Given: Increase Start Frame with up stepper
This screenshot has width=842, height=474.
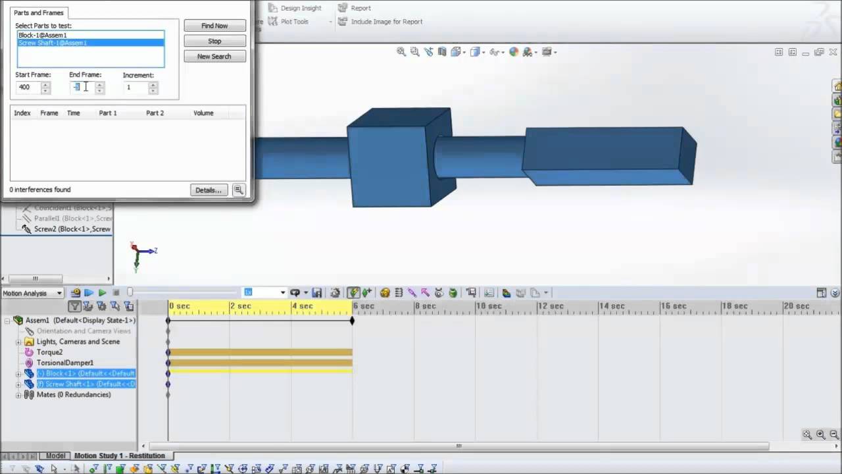Looking at the screenshot, I should pos(45,84).
